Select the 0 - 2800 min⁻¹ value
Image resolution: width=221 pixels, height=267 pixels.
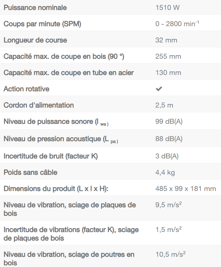click(175, 24)
